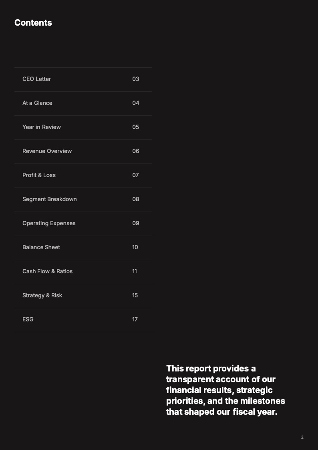
Task: Open the CEO Letter contents entry
Action: 37,79
